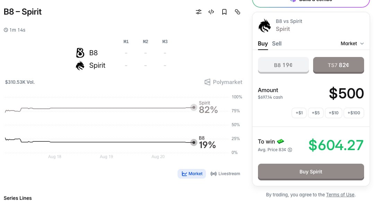The width and height of the screenshot is (379, 204).
Task: Click the embed code icon
Action: (x=211, y=12)
